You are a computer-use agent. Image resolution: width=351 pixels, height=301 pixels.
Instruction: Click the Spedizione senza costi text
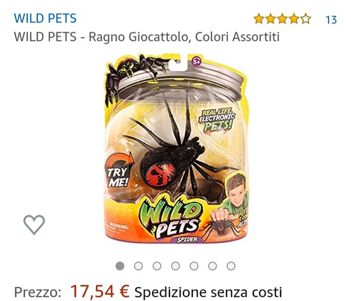tap(208, 292)
